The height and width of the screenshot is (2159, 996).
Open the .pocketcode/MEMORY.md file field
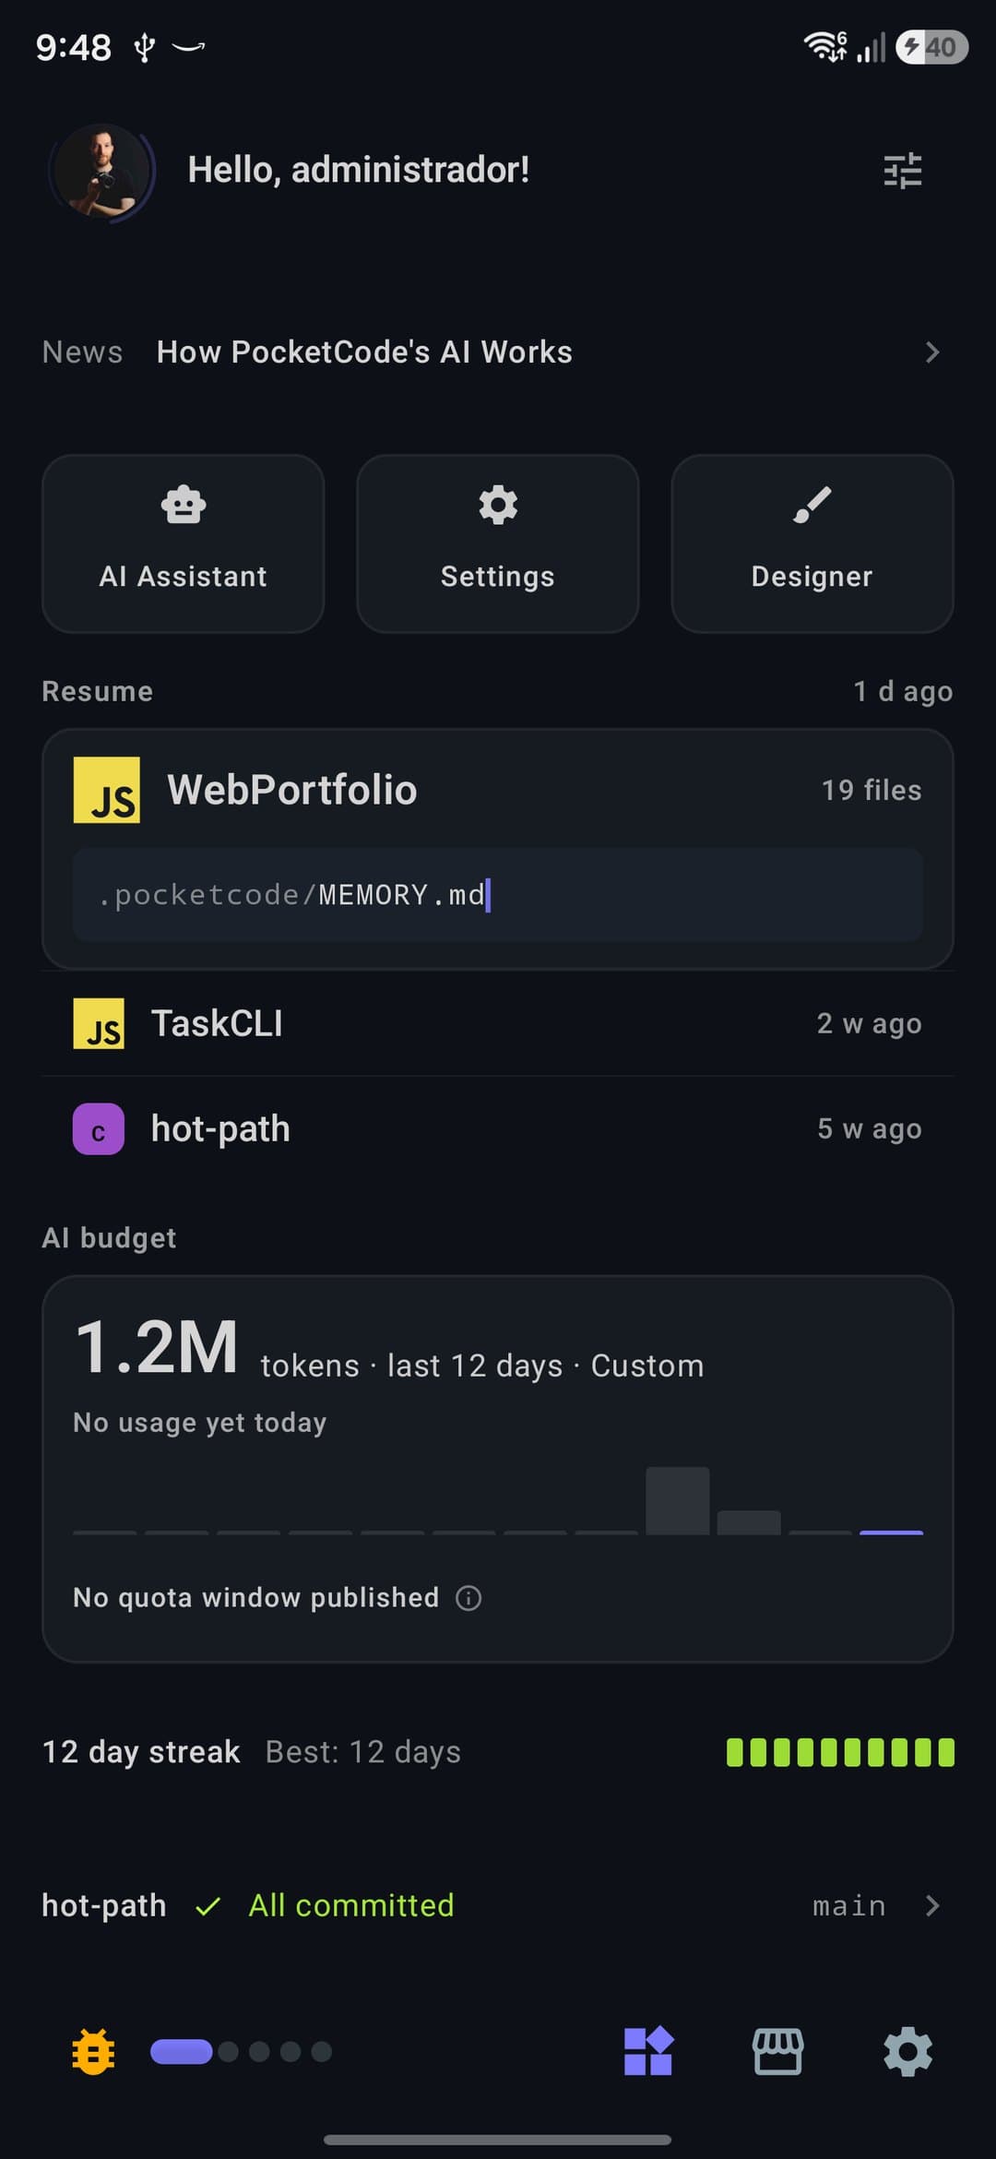coord(498,895)
